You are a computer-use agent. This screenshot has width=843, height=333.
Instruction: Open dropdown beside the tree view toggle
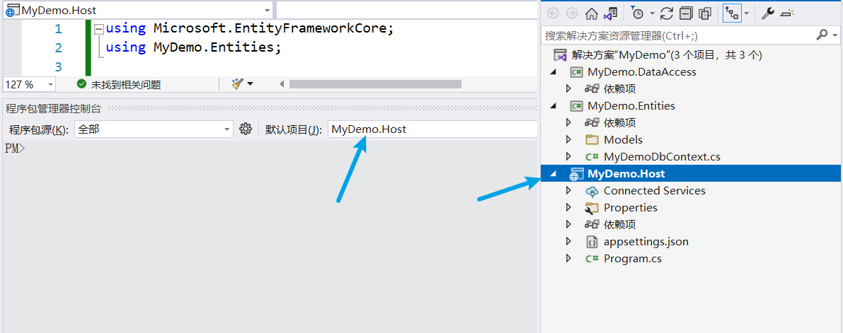(746, 13)
